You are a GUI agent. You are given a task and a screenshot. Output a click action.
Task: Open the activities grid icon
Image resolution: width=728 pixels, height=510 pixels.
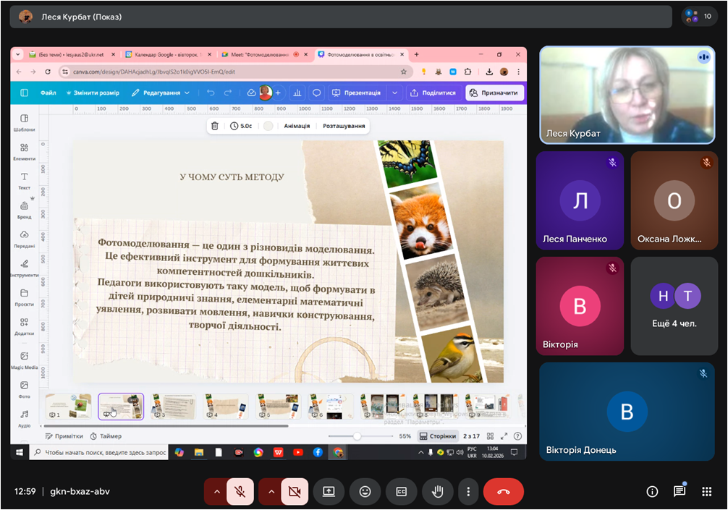tap(707, 492)
